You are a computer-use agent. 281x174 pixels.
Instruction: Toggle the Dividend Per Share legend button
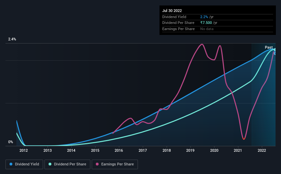pos(67,164)
